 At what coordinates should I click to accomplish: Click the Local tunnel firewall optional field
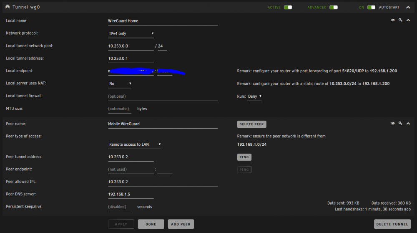click(163, 96)
